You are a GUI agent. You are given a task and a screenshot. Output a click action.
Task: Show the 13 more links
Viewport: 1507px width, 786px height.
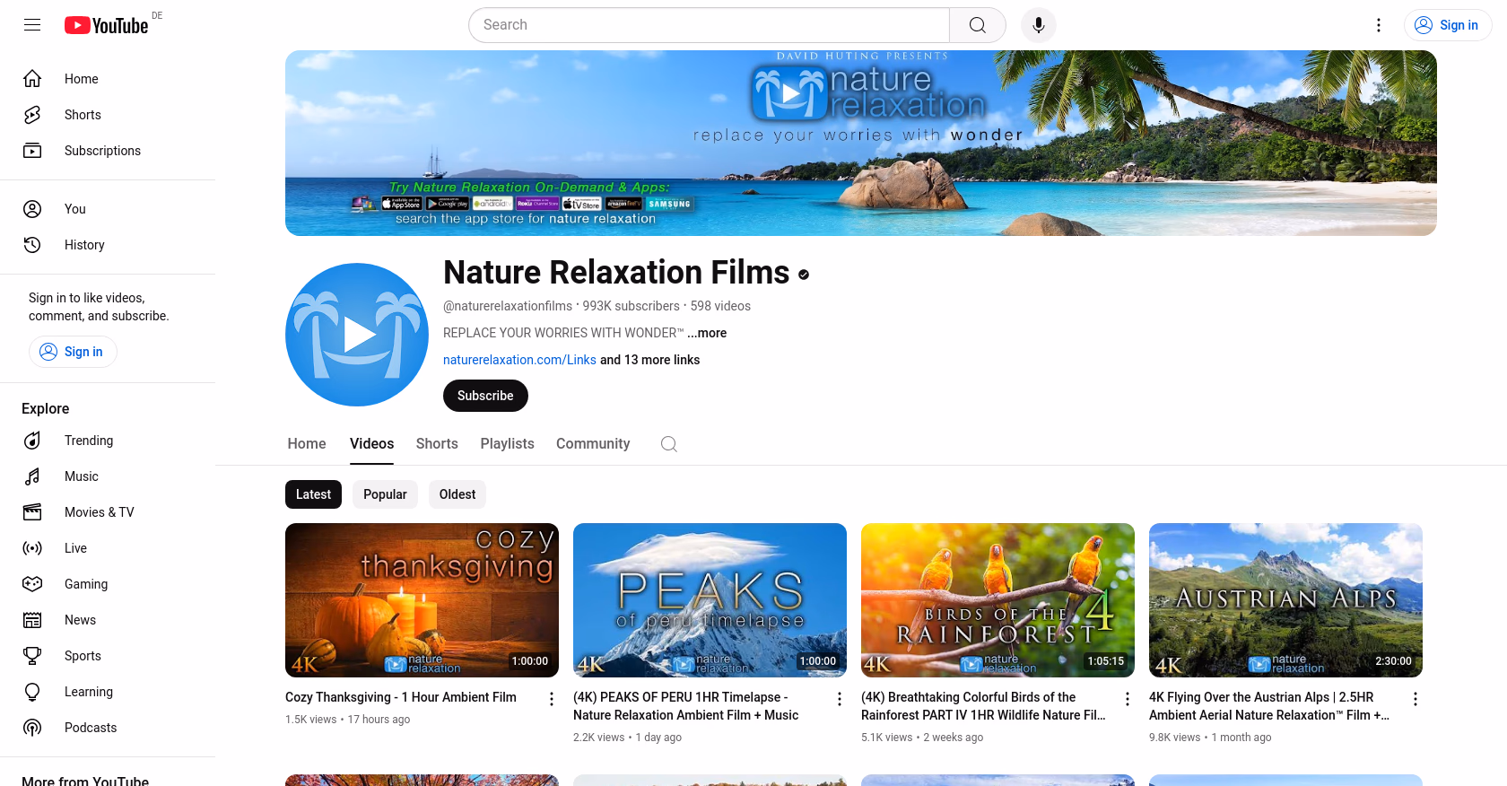point(649,360)
